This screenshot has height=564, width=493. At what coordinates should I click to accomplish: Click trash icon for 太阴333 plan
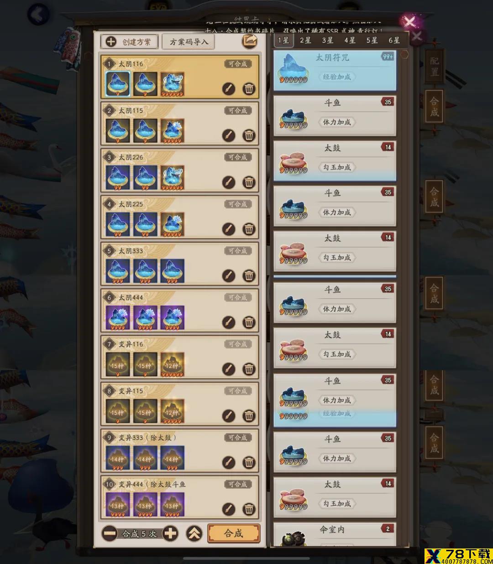coord(249,275)
